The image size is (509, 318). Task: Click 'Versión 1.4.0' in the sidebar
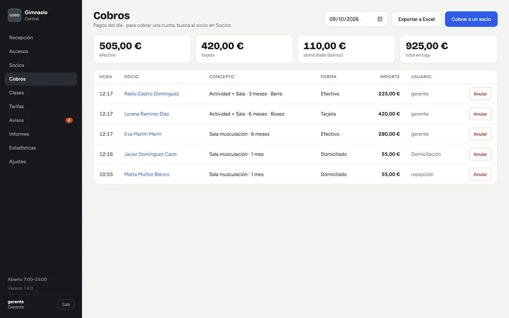20,288
